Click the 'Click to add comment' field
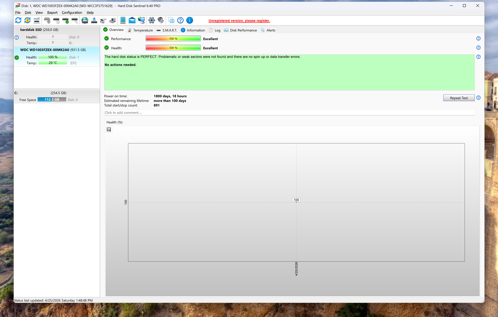Viewport: 498px width, 317px height. point(289,113)
